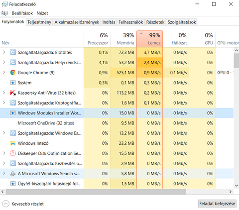Viewport: 239px width, 210px height.
Task: Sort by the GPU column header
Action: tap(202, 39)
